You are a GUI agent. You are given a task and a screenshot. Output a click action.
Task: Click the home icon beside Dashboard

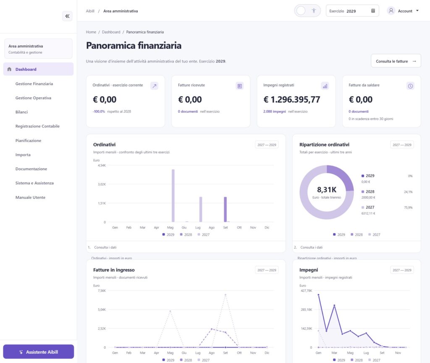9,69
